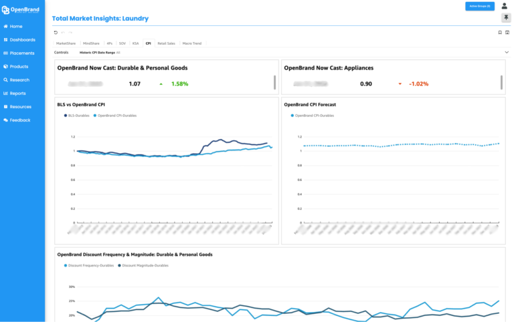
Task: Switch to the SOV tab
Action: pyautogui.click(x=122, y=43)
